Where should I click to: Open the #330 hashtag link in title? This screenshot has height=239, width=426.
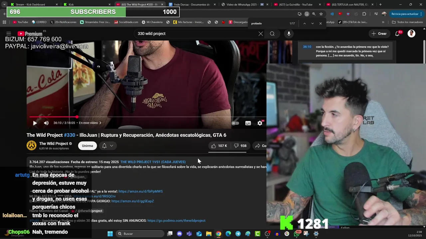[x=70, y=135]
